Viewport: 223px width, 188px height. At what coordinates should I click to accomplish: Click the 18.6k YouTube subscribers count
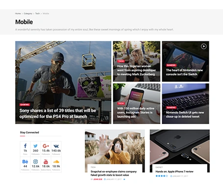(x=46, y=166)
